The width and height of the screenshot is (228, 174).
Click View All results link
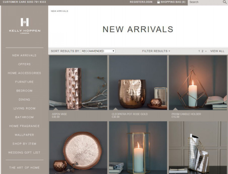tap(217, 51)
